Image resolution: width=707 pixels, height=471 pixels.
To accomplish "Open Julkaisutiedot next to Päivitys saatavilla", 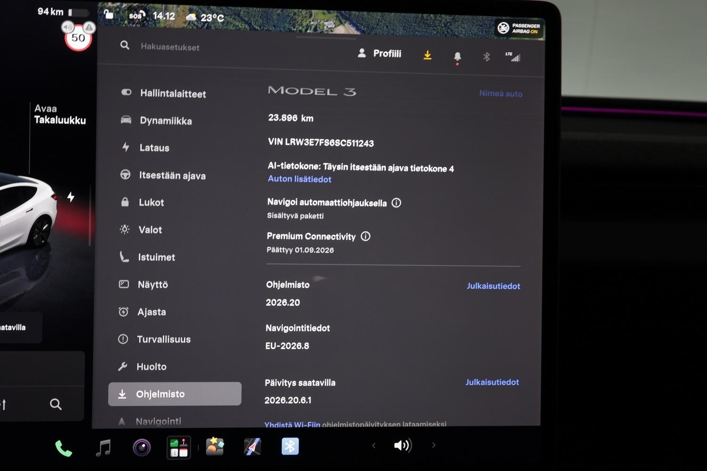I will pyautogui.click(x=492, y=382).
